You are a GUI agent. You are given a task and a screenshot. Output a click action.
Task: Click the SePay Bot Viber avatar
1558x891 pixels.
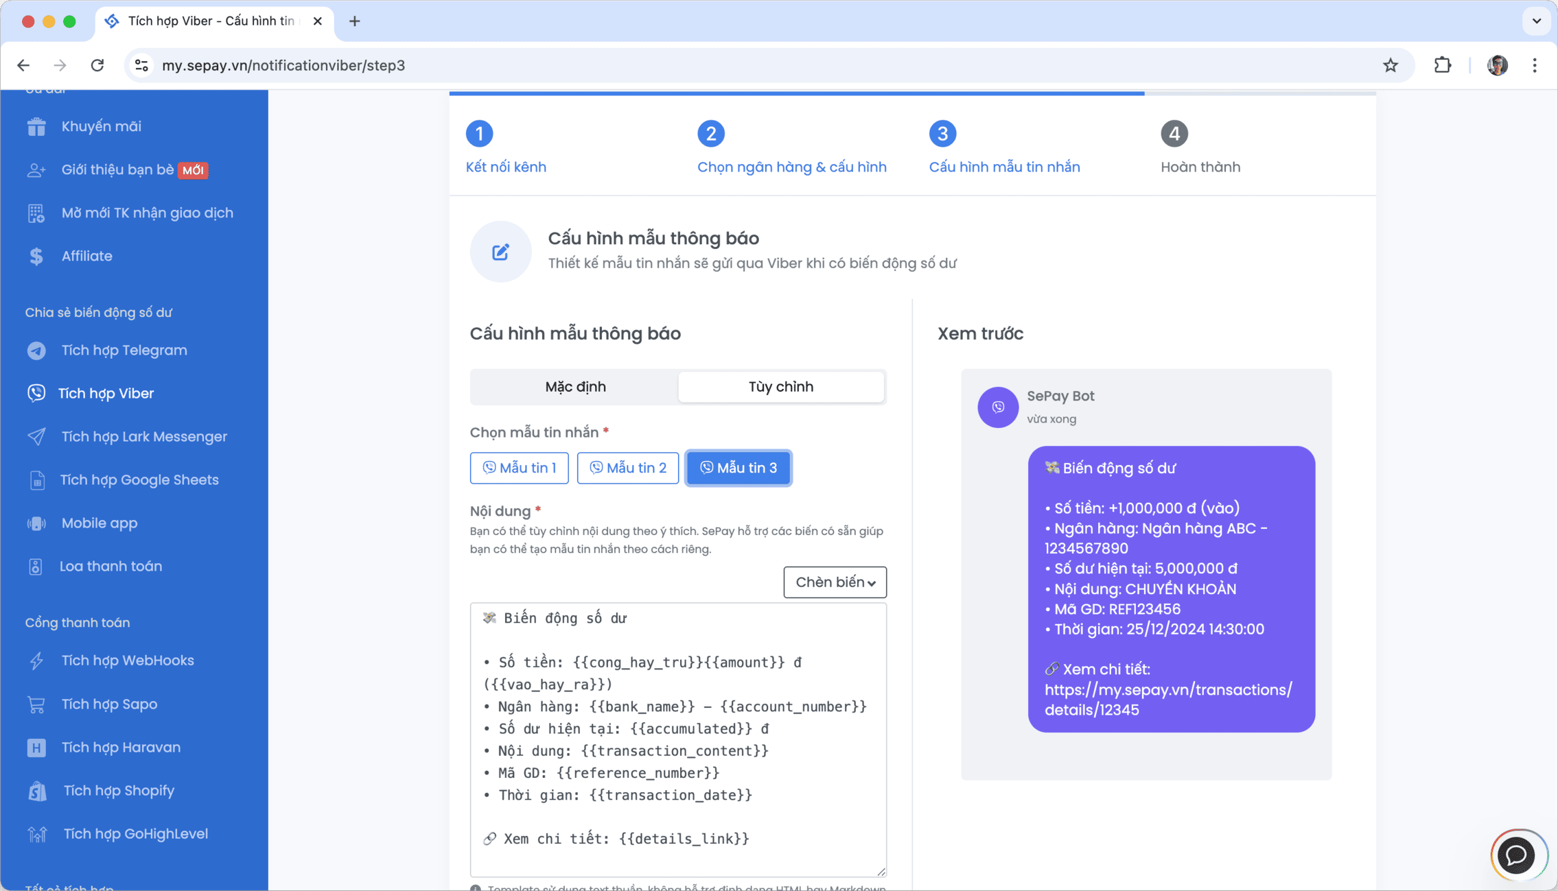[x=998, y=407]
